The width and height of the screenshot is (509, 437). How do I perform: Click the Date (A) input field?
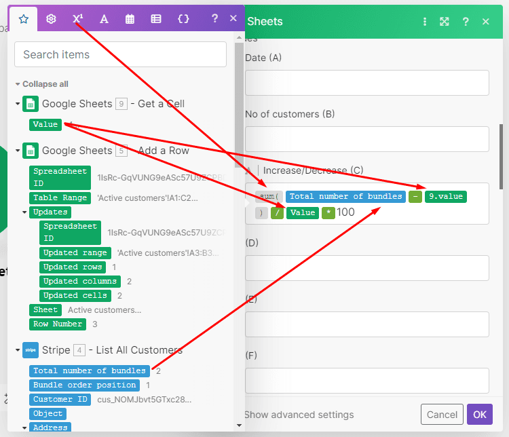(366, 83)
